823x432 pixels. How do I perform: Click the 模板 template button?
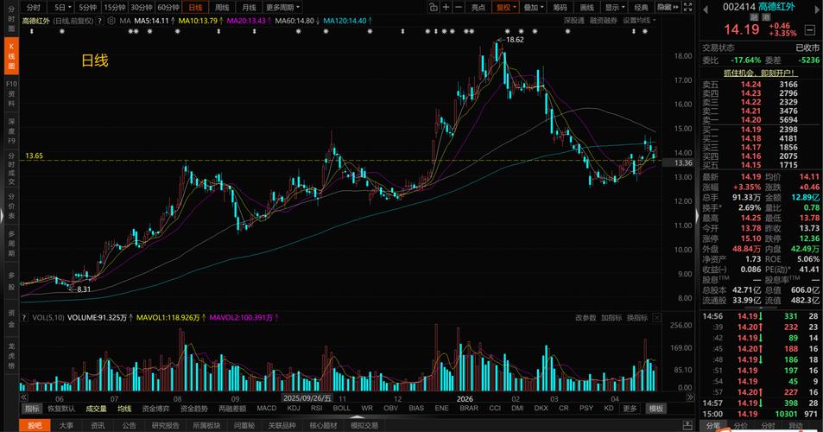click(x=656, y=409)
